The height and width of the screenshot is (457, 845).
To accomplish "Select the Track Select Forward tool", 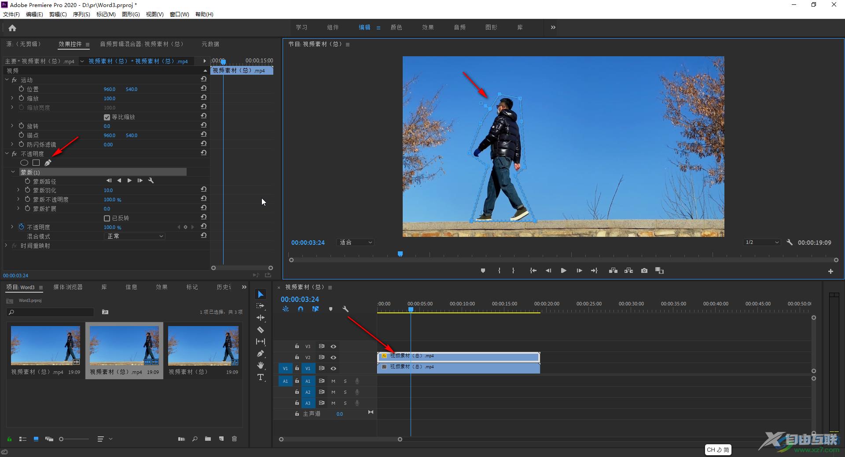I will pyautogui.click(x=261, y=306).
